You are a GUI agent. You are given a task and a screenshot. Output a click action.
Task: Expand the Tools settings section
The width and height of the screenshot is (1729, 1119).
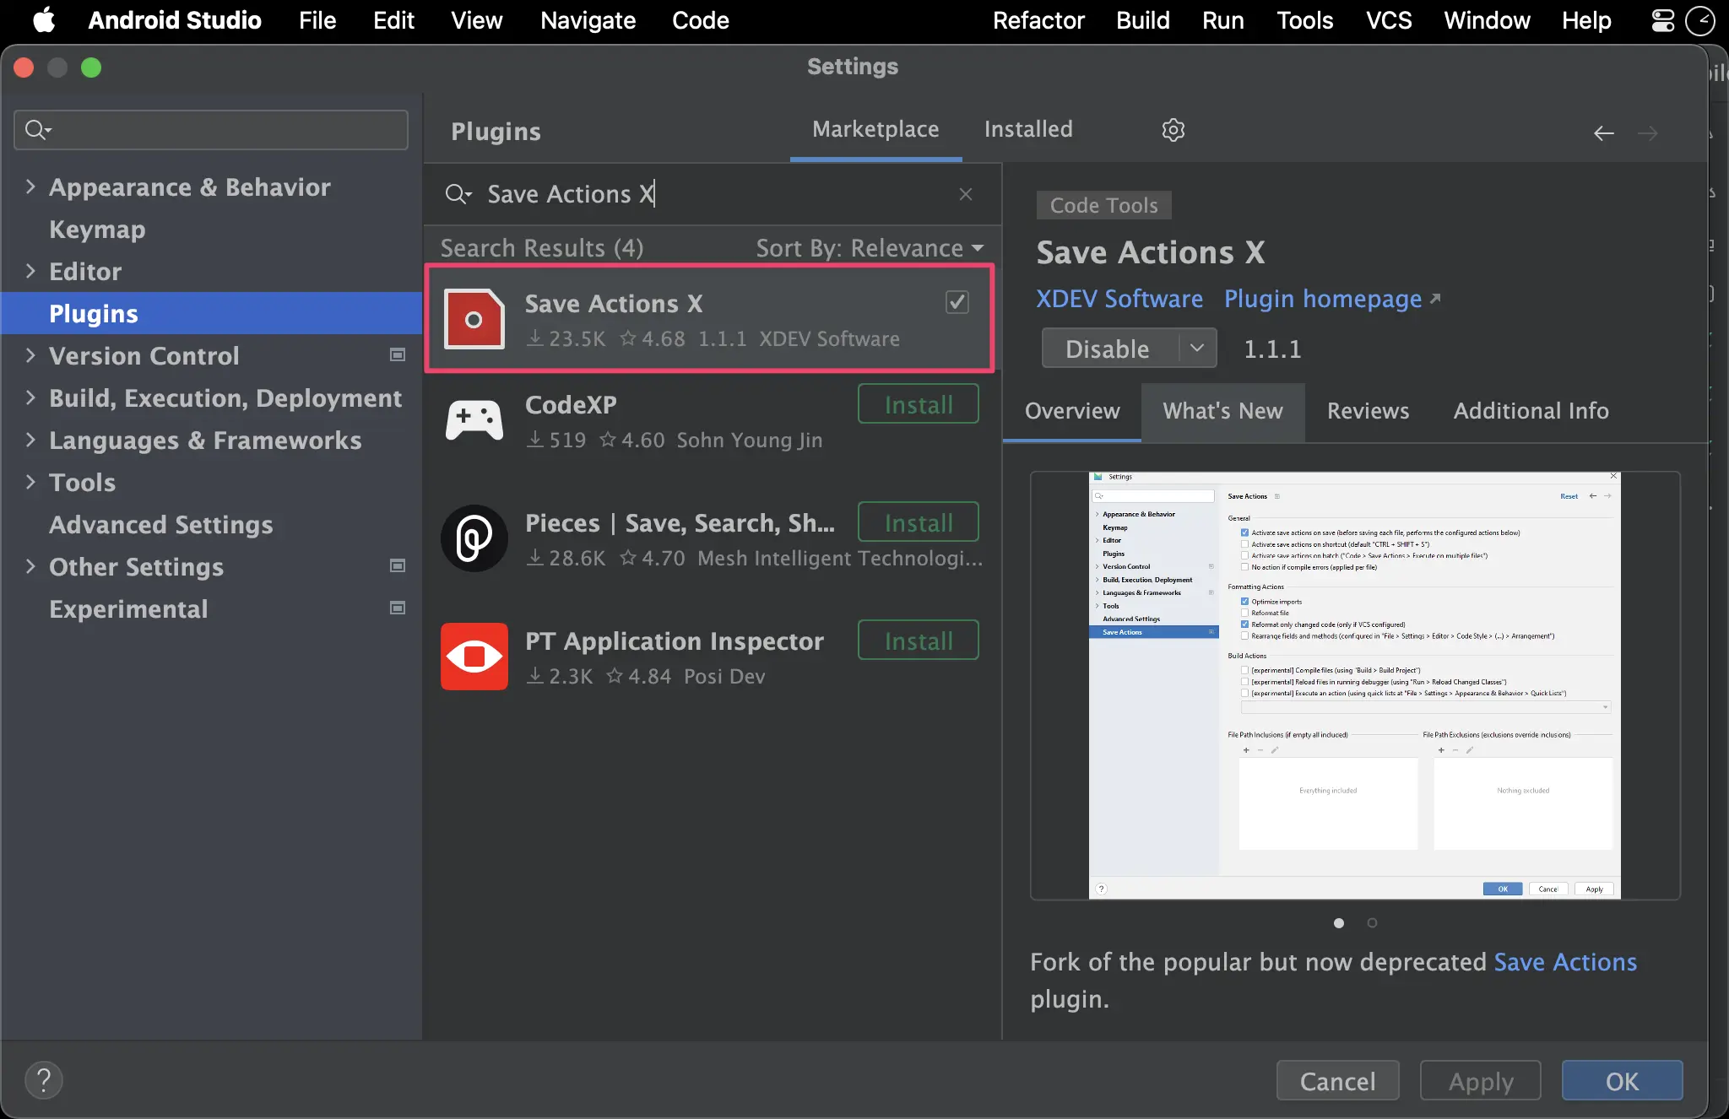coord(30,482)
